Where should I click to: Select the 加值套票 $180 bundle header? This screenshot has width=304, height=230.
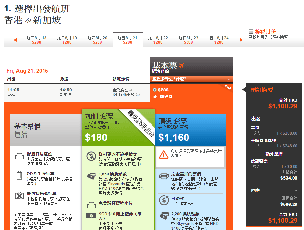[117, 127]
